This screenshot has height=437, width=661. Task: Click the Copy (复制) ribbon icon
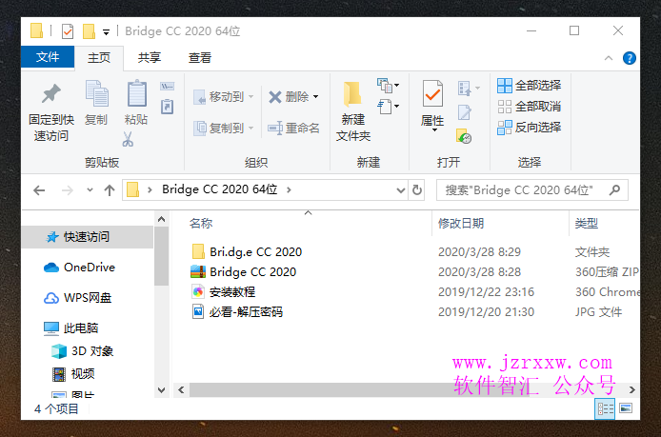pos(96,92)
